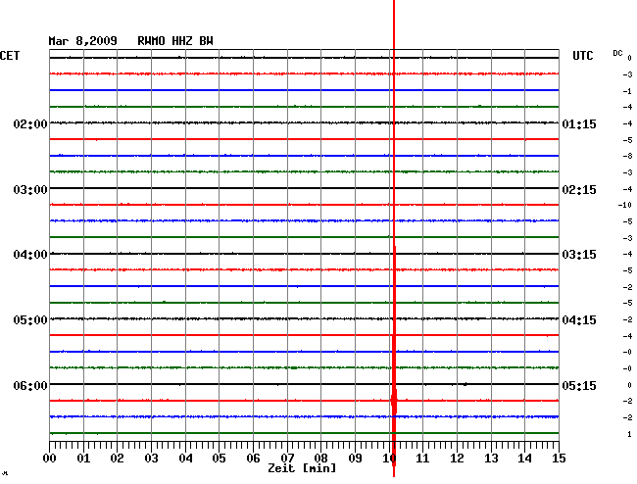The image size is (637, 484).
Task: Click minute tick label "12"
Action: point(457,458)
